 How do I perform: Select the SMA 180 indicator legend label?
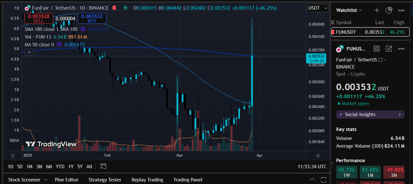(51, 29)
